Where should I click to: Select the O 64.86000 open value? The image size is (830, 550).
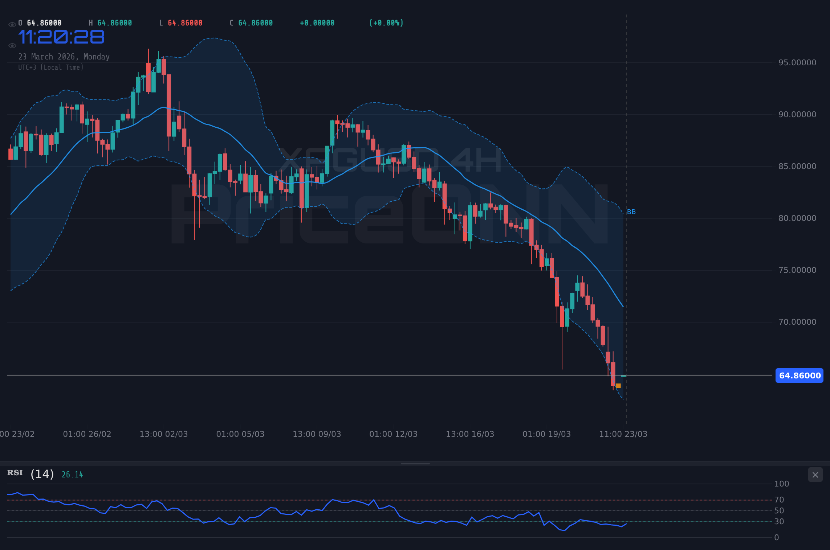[39, 22]
